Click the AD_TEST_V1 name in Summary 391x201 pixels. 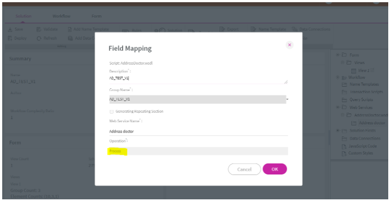pos(23,82)
